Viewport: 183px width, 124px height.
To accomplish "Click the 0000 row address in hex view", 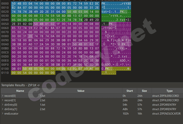I will pyautogui.click(x=5, y=3).
